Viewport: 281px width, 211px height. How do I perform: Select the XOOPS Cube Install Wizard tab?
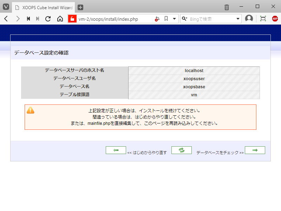click(44, 7)
